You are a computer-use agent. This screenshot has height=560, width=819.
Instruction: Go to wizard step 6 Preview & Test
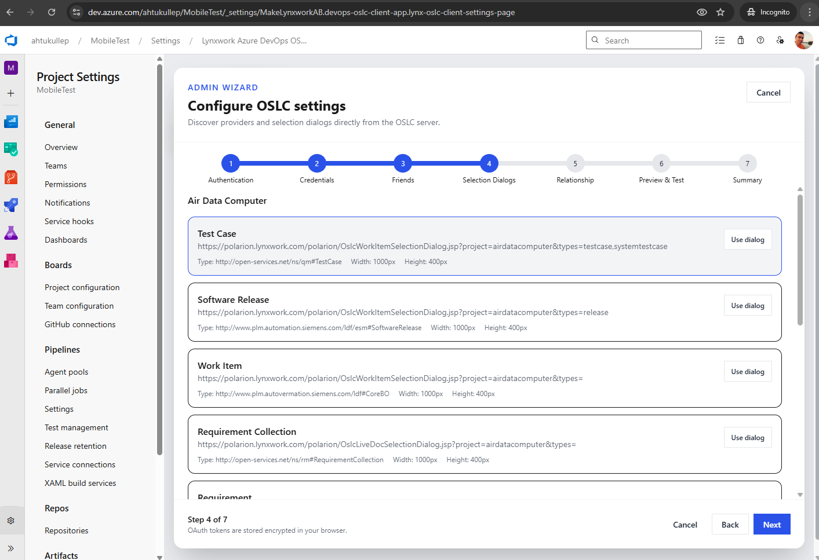tap(661, 164)
